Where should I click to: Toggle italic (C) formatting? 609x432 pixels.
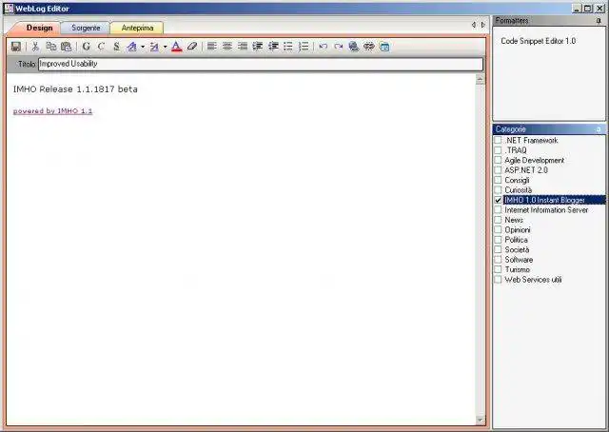coord(102,47)
